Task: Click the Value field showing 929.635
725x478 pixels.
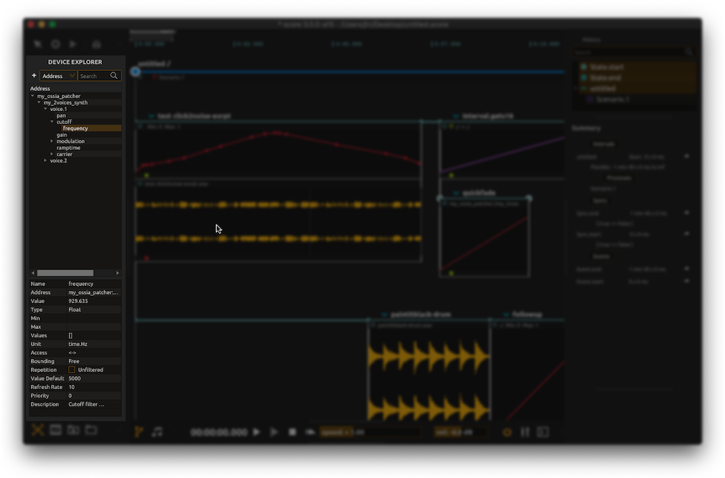Action: [x=94, y=301]
